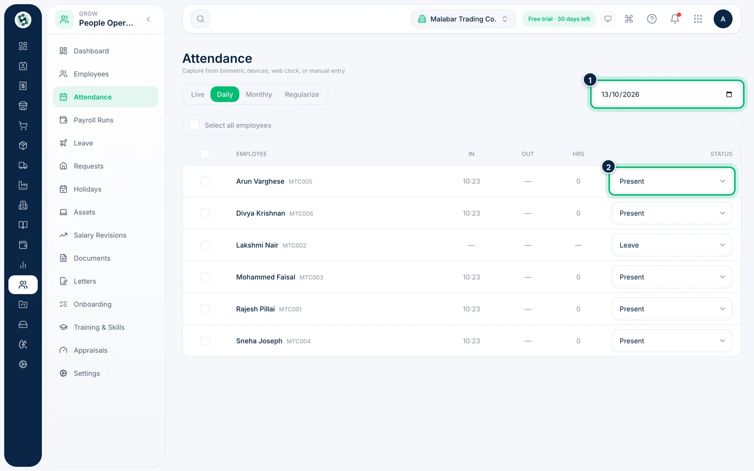
Task: Click the Free trial 30 days left badge
Action: [x=559, y=19]
